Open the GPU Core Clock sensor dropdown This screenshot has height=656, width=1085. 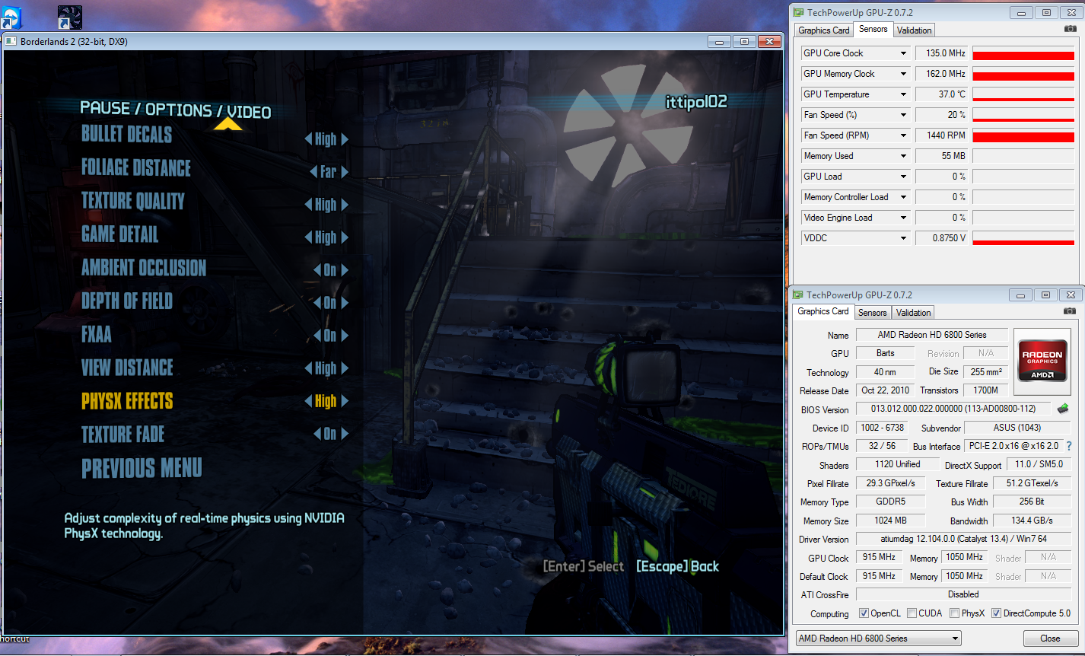[x=903, y=53]
